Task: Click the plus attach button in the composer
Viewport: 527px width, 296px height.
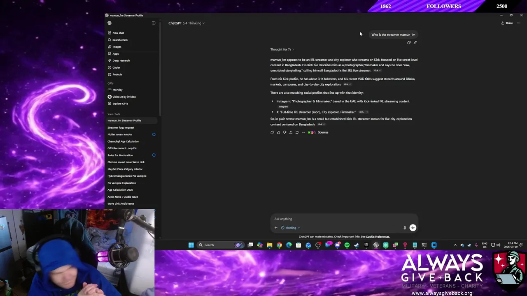Action: click(x=276, y=228)
